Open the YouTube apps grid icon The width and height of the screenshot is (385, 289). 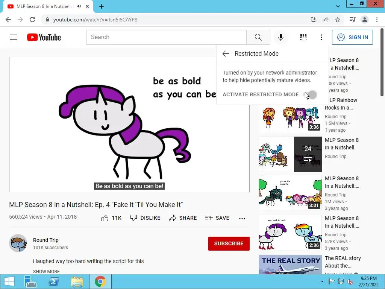(303, 37)
